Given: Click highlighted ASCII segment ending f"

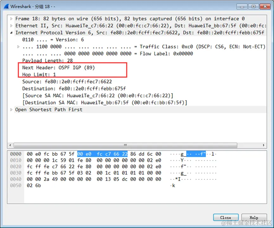Looking at the screenshot, I should (196, 154).
